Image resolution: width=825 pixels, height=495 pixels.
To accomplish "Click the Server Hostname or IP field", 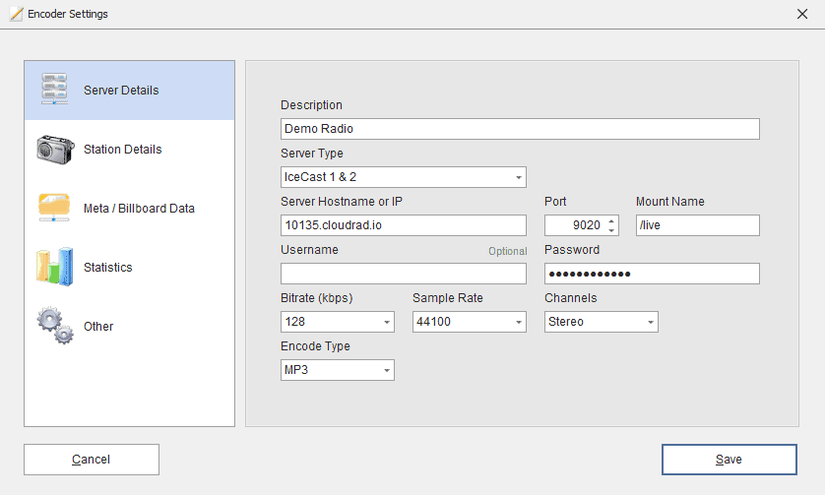I will coord(403,225).
